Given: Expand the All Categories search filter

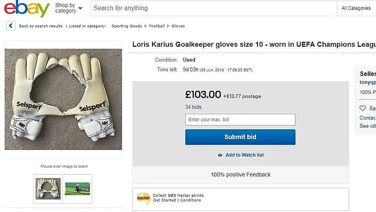Looking at the screenshot, I should tap(356, 8).
